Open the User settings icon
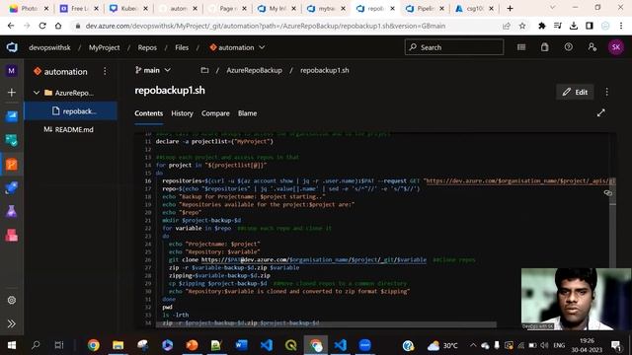Screen dimensions: 632x355 click(x=592, y=47)
